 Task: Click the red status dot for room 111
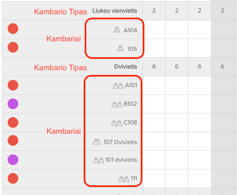tap(13, 179)
